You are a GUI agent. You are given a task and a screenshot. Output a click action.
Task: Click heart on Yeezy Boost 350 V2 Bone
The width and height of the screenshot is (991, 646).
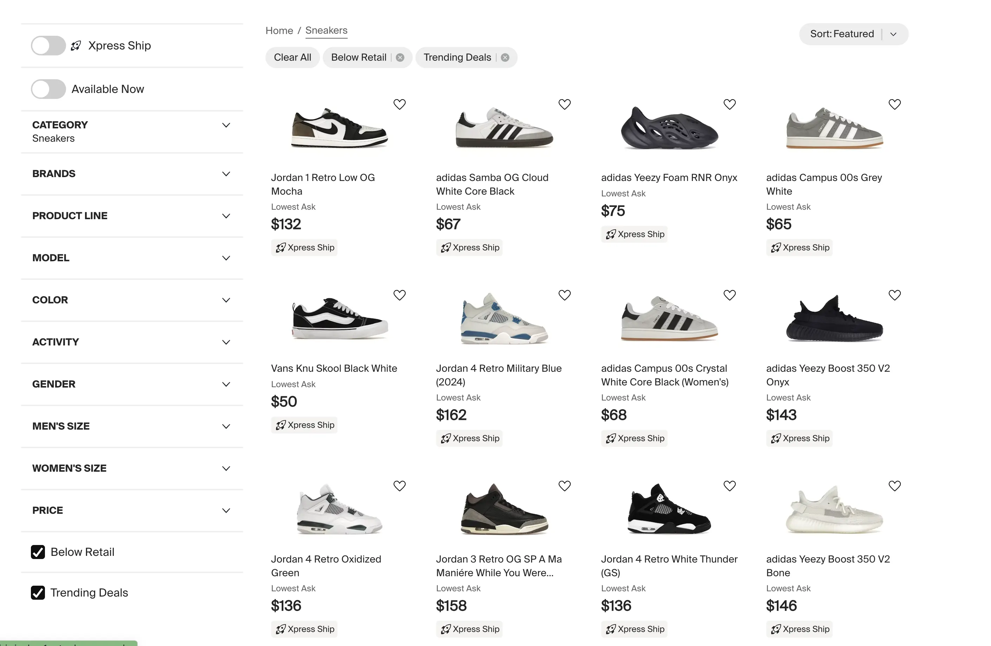click(x=894, y=485)
